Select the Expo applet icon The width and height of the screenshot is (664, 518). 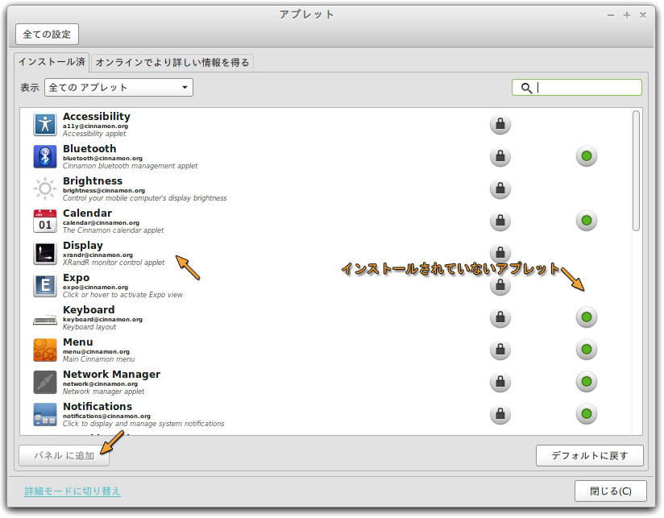45,286
